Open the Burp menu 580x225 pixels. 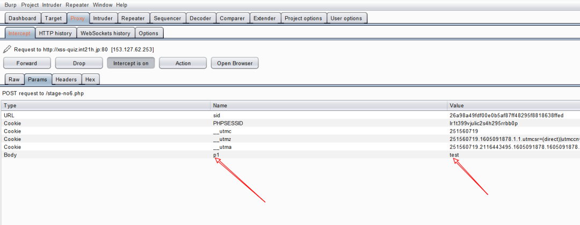[10, 5]
